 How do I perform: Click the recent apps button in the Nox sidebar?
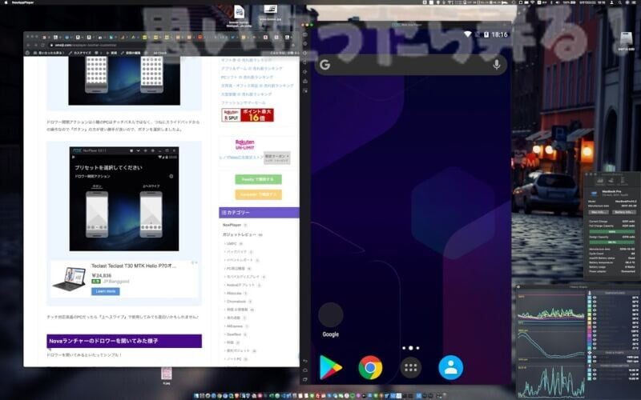coord(305,380)
